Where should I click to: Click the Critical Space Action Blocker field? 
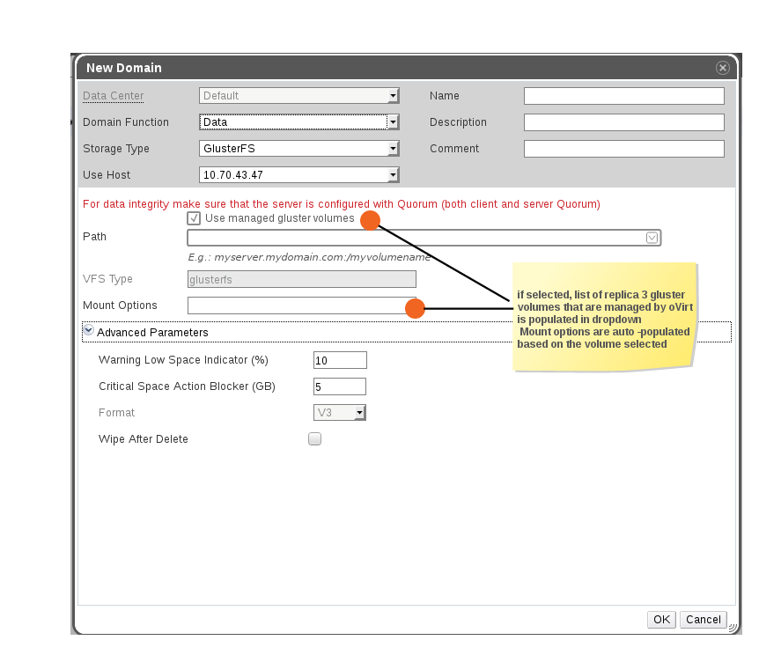340,386
